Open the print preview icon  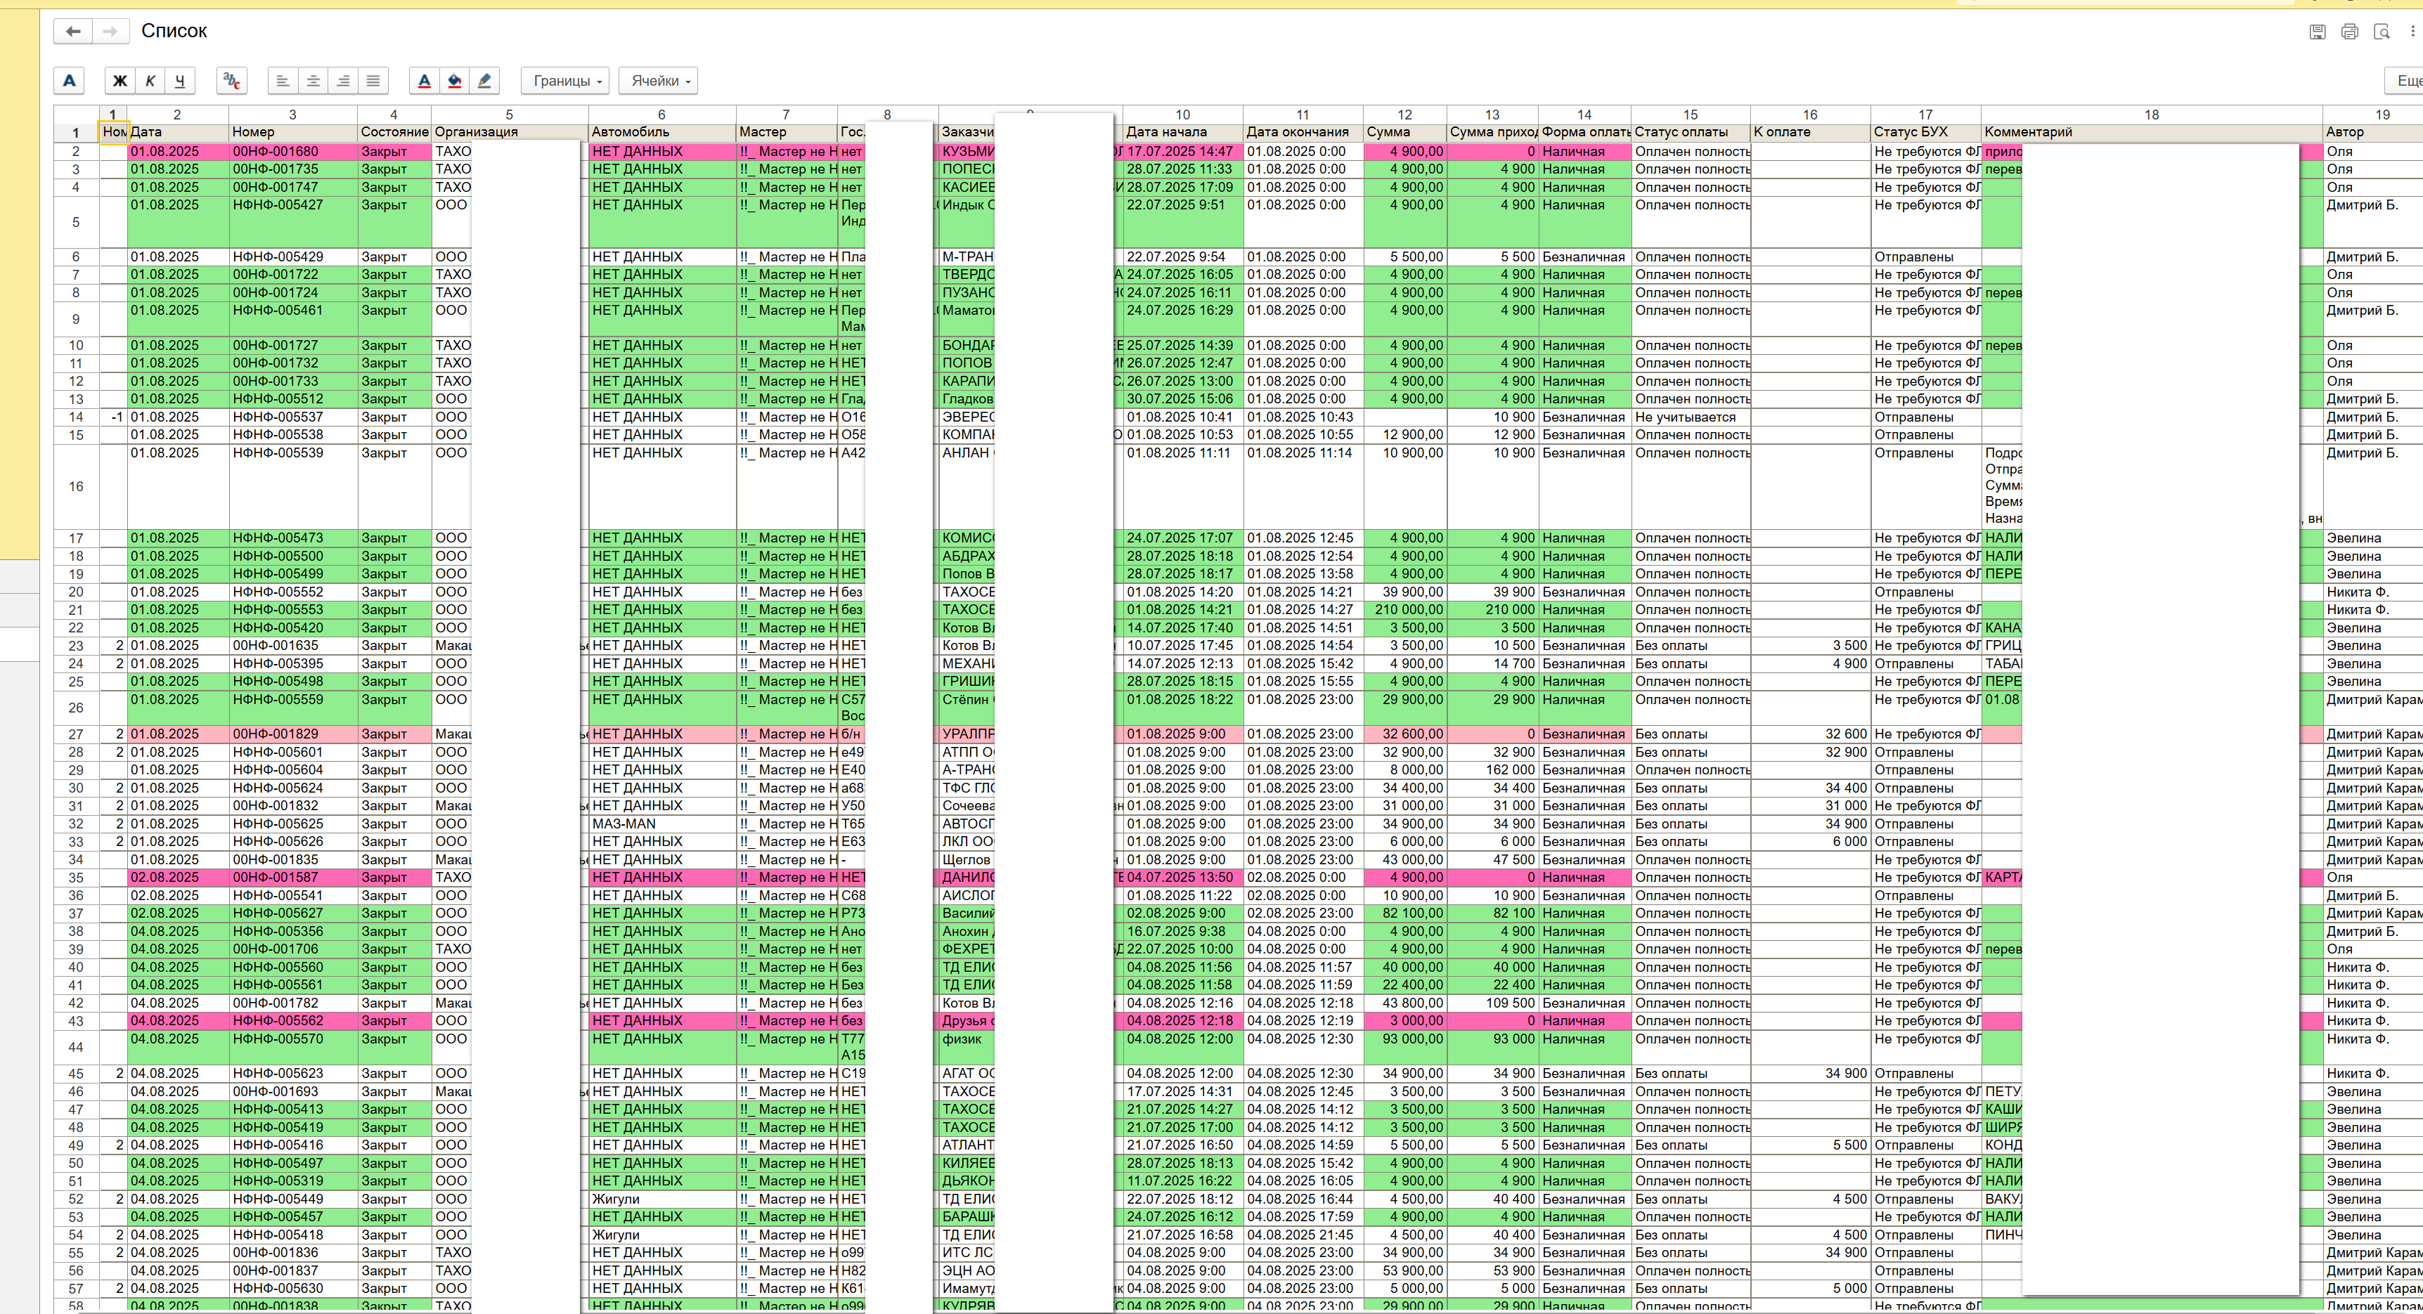click(2381, 31)
